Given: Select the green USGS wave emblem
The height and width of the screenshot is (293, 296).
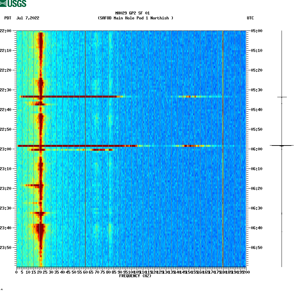Looking at the screenshot, I should tap(4, 4).
